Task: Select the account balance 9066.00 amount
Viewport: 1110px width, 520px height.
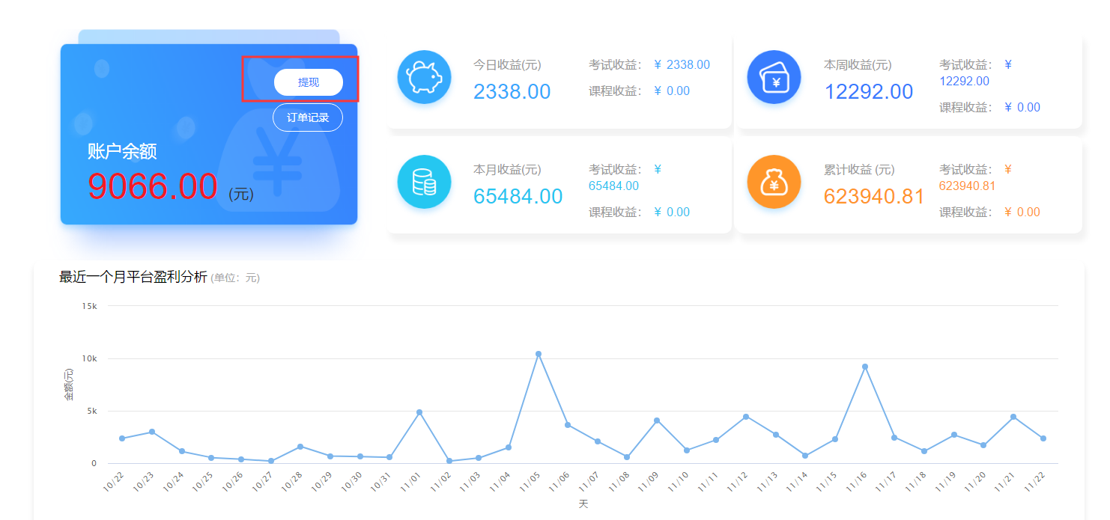Action: 153,186
